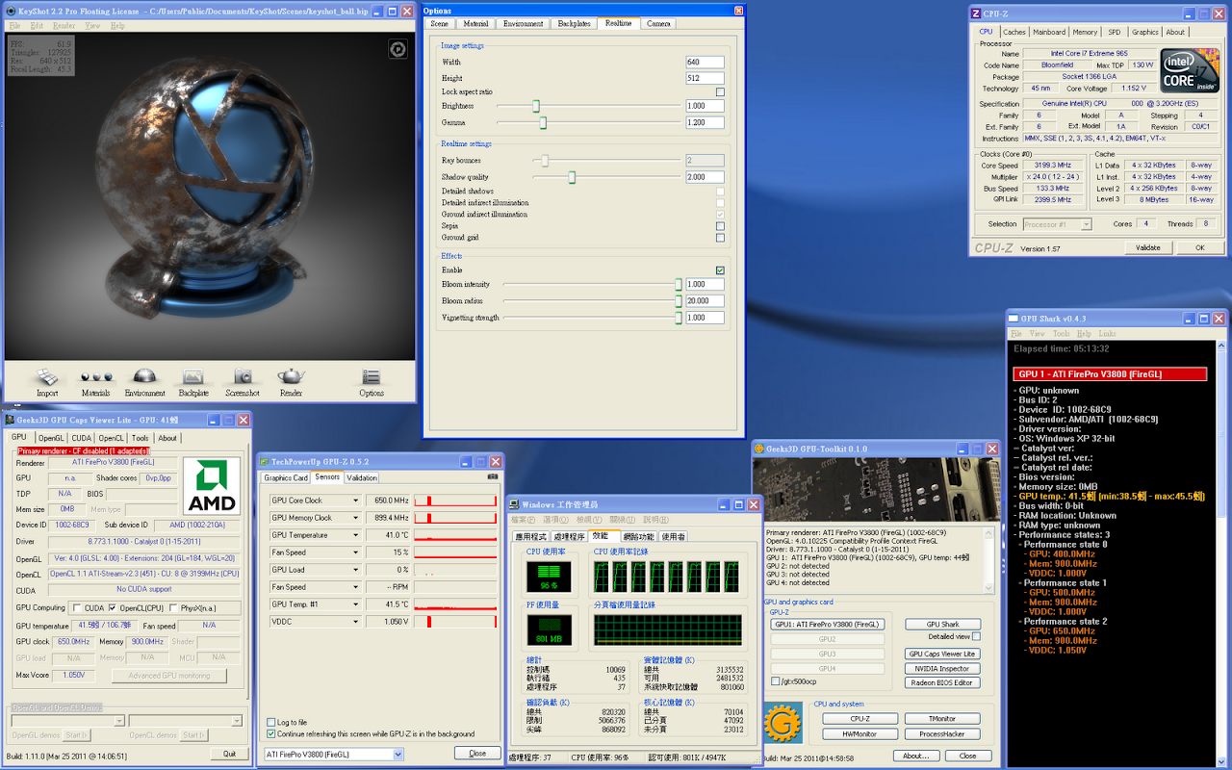Click the AMD logo in GPU Caps Viewer
Image resolution: width=1232 pixels, height=770 pixels.
212,485
